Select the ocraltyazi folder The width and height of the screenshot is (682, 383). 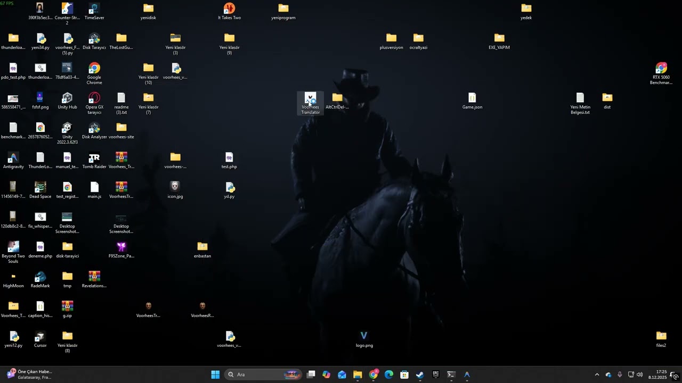[x=418, y=41]
